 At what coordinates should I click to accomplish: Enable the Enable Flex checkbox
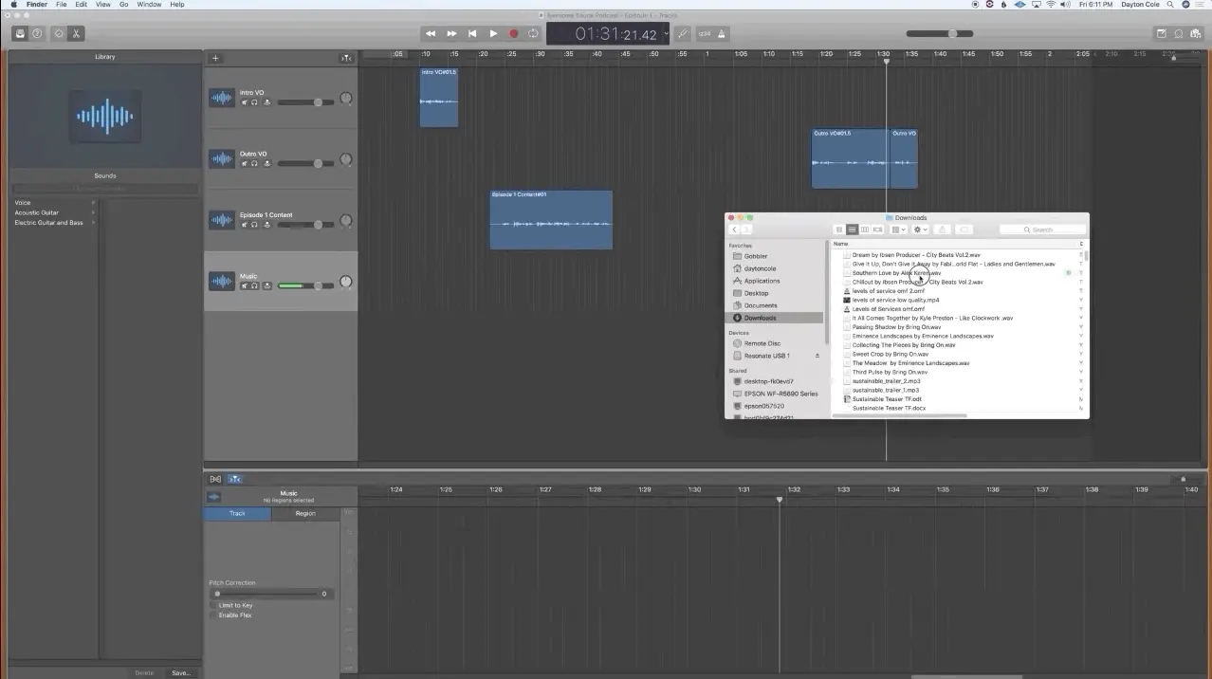(x=213, y=615)
